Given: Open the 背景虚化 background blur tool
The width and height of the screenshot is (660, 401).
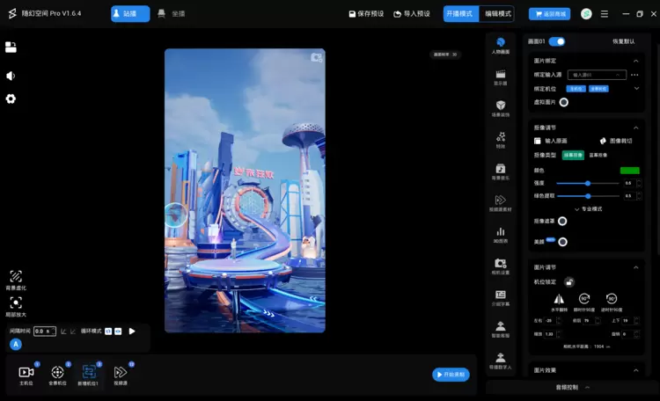Looking at the screenshot, I should (16, 277).
